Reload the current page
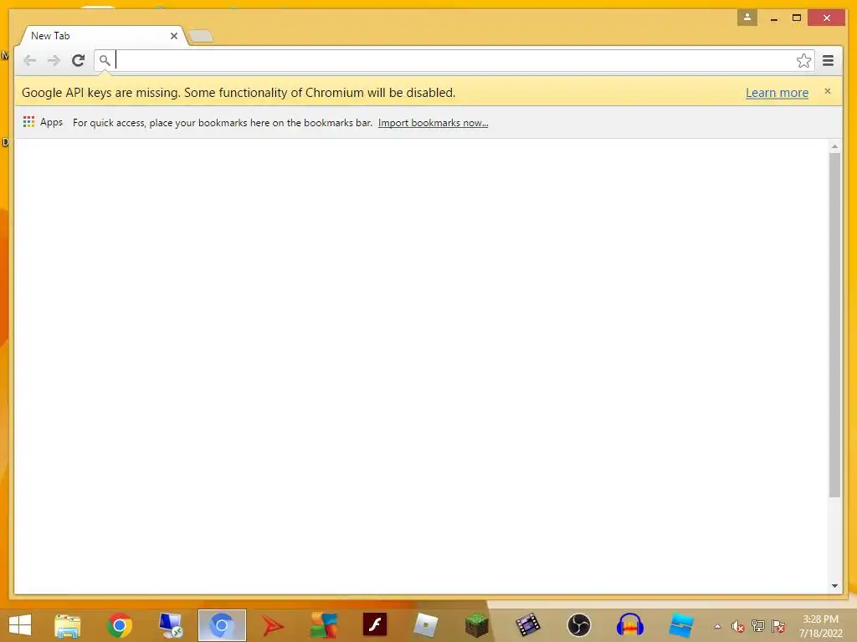The image size is (857, 642). click(78, 60)
